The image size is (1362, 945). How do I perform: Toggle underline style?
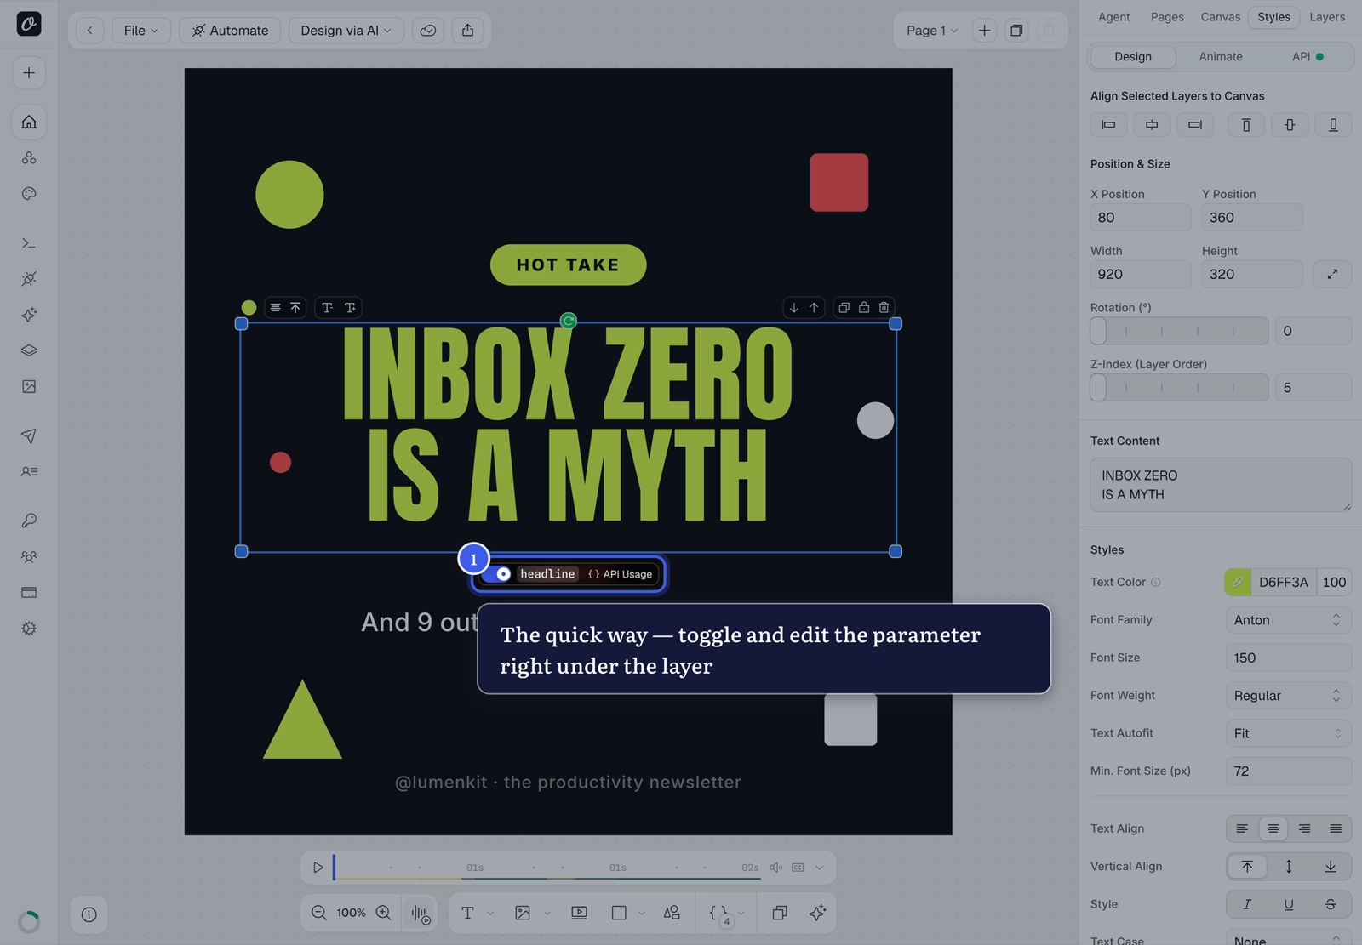pos(1289,904)
